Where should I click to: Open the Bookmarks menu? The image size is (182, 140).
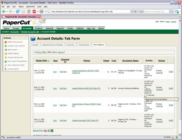pos(31,7)
